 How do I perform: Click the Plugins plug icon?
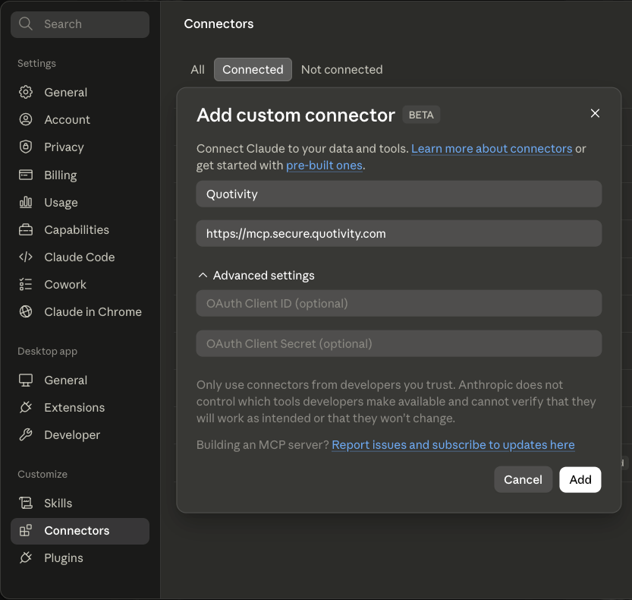26,557
